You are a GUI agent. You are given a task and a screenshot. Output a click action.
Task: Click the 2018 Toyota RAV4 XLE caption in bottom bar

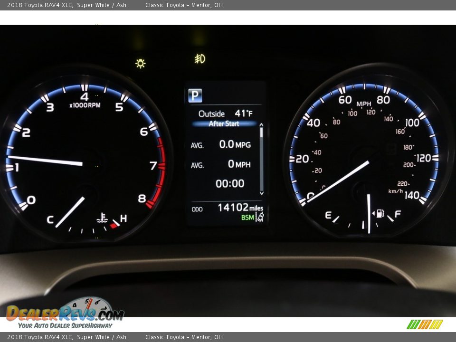pyautogui.click(x=40, y=337)
